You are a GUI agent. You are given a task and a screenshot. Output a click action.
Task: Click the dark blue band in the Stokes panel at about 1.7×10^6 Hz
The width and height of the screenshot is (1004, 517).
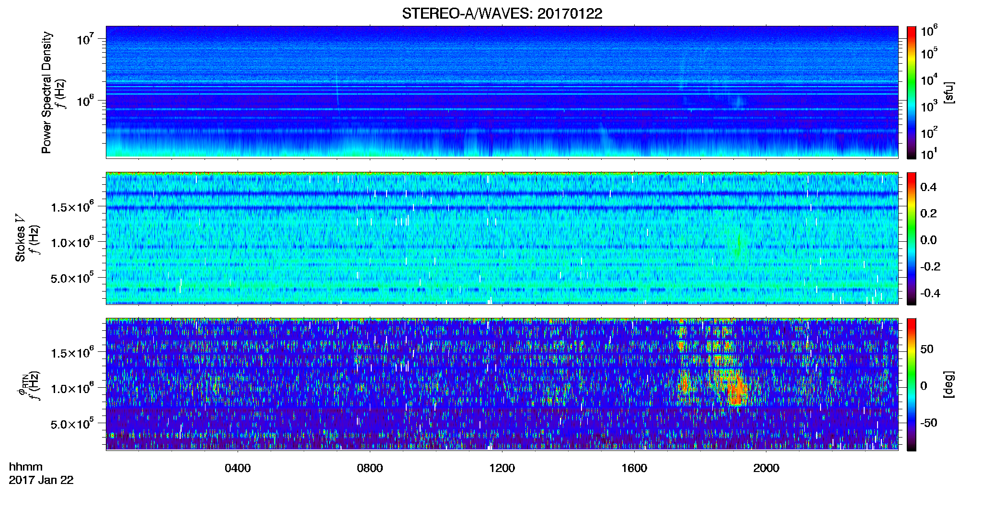click(x=502, y=194)
